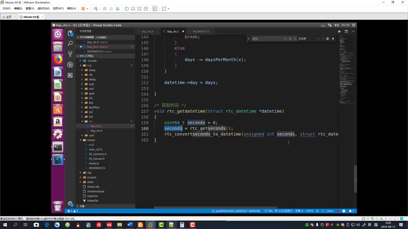
Task: Click Linux configuration in status bar
Action: pyautogui.click(x=330, y=211)
